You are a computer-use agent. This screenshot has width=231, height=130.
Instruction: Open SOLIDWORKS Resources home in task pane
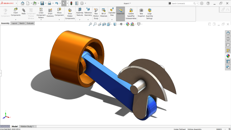click(228, 33)
